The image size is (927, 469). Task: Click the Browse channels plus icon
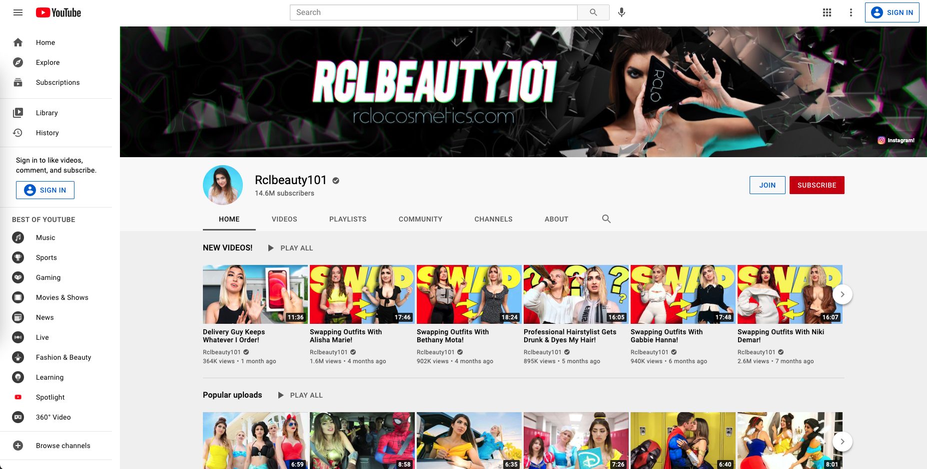[x=18, y=446]
